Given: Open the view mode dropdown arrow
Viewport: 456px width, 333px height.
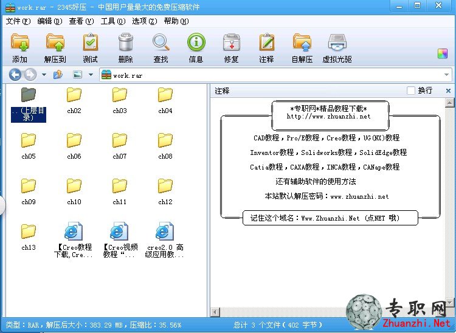Looking at the screenshot, I should point(91,75).
